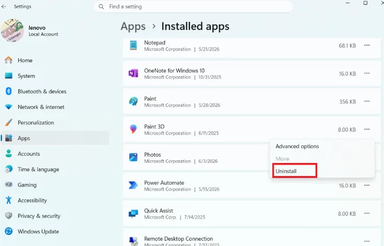Click the Accounts person icon

(x=8, y=154)
